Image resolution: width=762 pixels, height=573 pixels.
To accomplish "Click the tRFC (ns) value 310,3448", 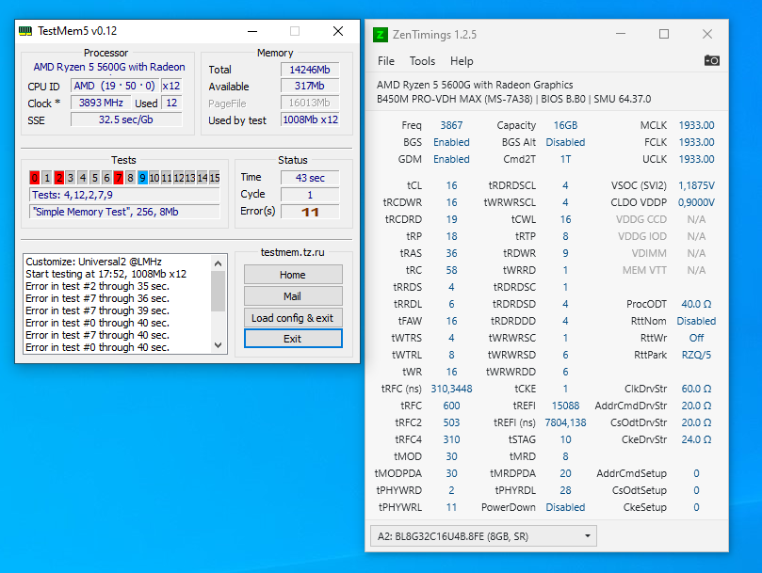I will pyautogui.click(x=451, y=389).
